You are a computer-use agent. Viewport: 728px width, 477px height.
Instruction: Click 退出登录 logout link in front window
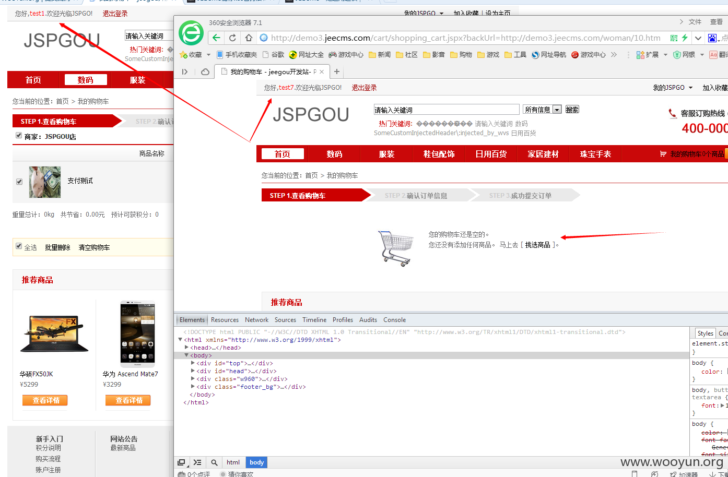(x=364, y=88)
